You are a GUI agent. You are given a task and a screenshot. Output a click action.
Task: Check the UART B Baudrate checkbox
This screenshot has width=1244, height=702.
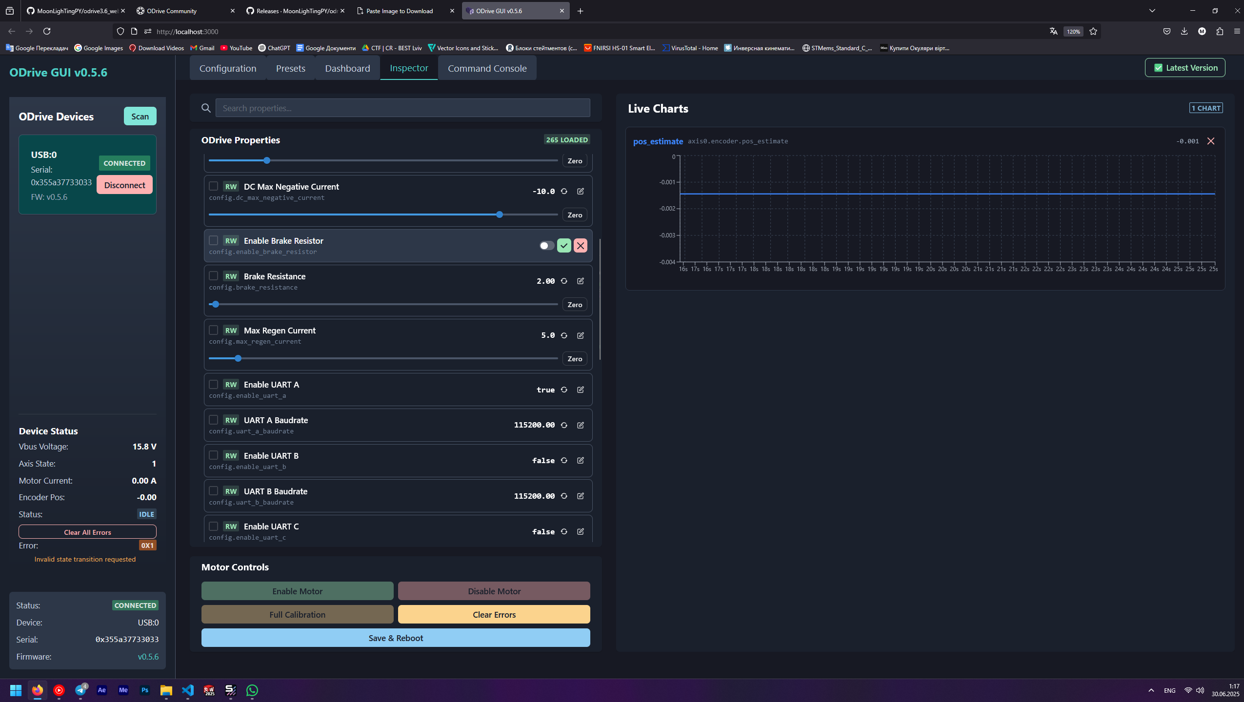pos(213,491)
